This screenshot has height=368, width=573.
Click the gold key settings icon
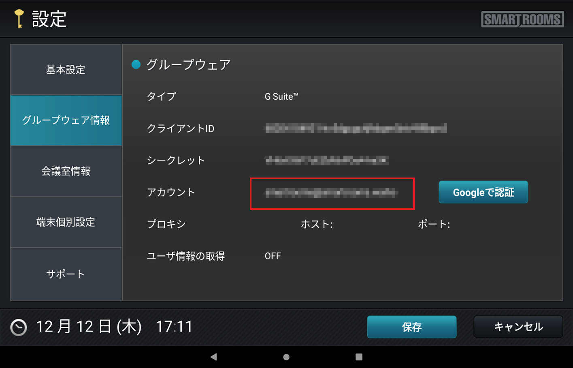[x=19, y=19]
